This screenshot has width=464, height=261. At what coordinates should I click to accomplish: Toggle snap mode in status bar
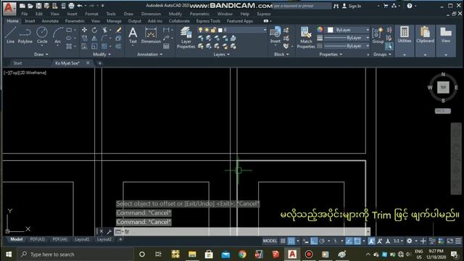click(x=291, y=241)
